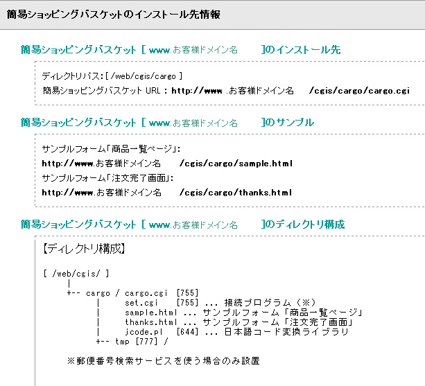Image resolution: width=425 pixels, height=386 pixels.
Task: Select thanks.html in the directory tree
Action: click(151, 322)
